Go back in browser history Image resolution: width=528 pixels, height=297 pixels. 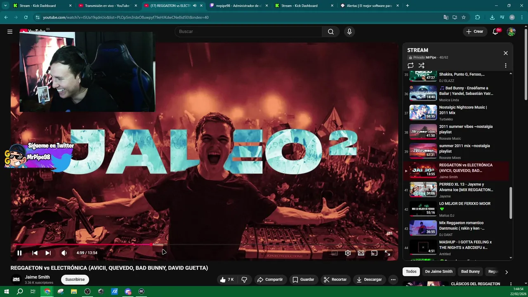[6, 17]
